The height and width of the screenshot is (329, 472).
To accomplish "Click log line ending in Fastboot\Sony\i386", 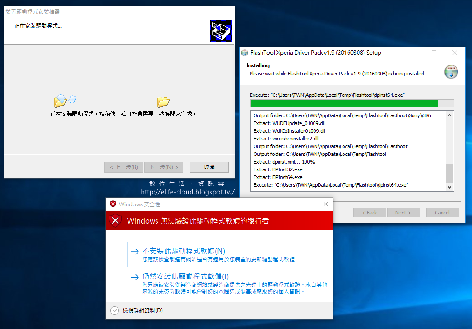I will [x=342, y=115].
